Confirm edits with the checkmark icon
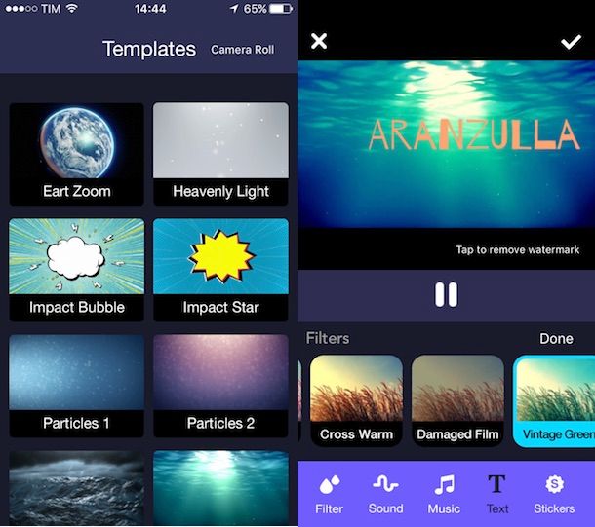The width and height of the screenshot is (595, 527). click(571, 42)
